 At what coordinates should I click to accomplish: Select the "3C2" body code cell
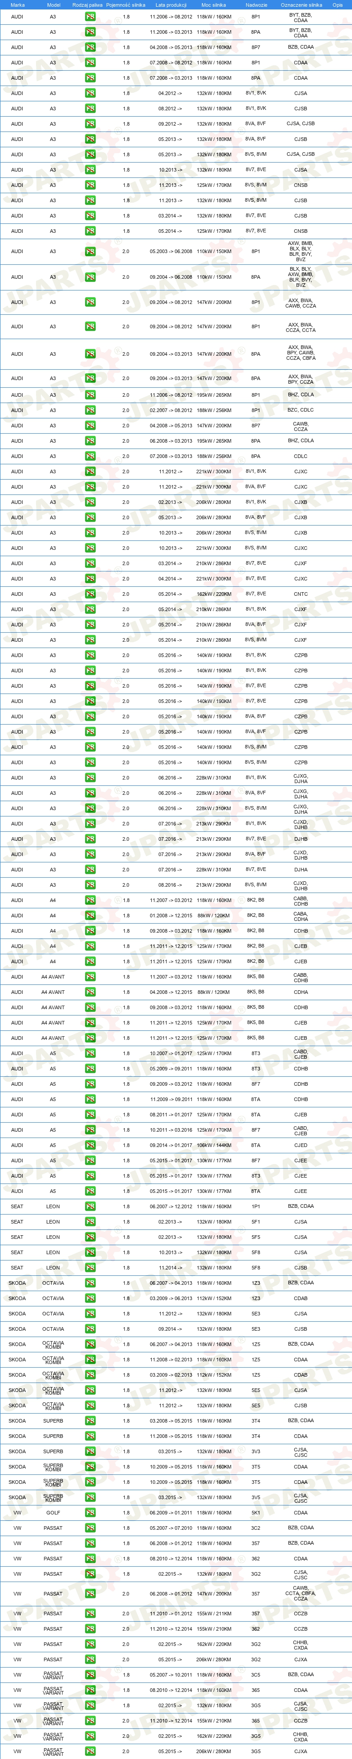click(256, 1528)
